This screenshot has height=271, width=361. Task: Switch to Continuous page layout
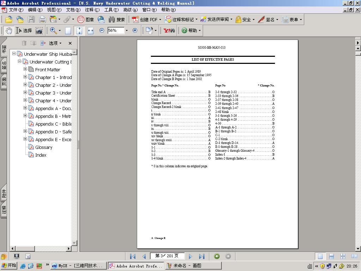pos(331,256)
